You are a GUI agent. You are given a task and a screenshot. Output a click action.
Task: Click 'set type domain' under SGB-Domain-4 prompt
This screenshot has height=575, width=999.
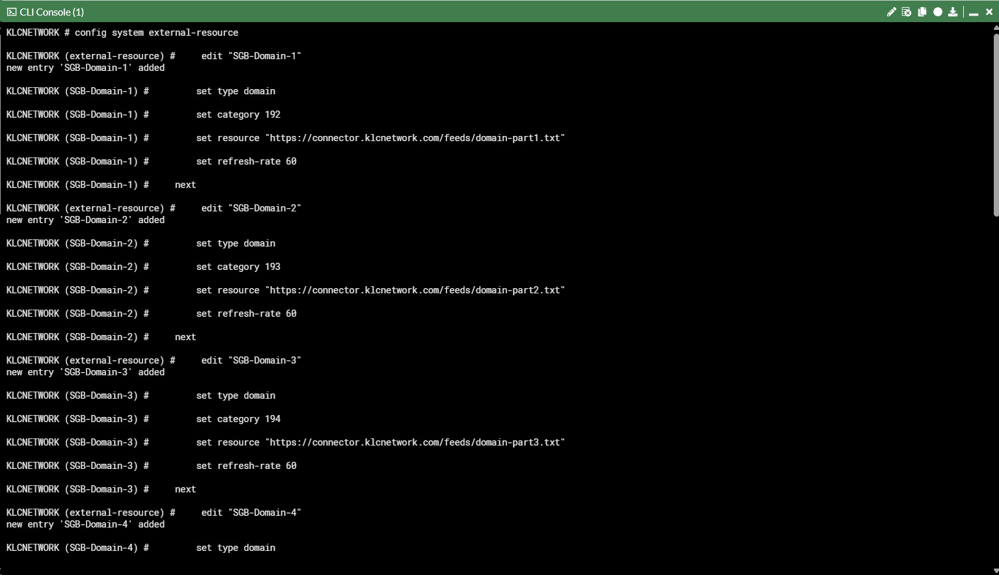click(236, 548)
